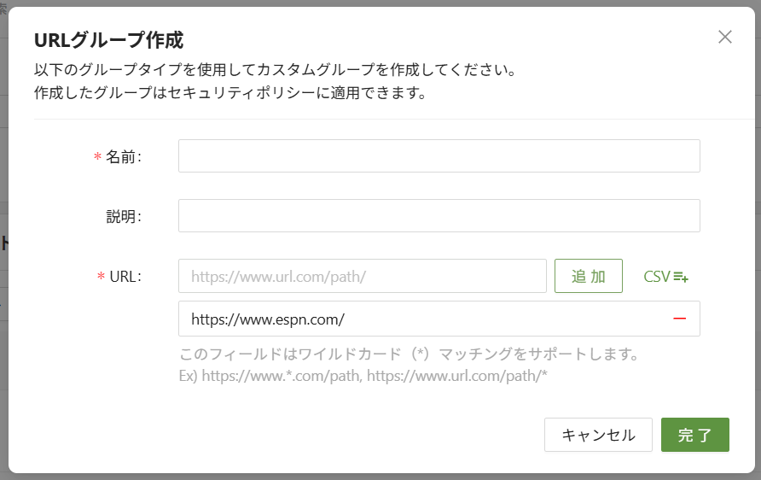Viewport: 761px width, 480px height.
Task: Confirm with the 完了 button
Action: [x=694, y=435]
